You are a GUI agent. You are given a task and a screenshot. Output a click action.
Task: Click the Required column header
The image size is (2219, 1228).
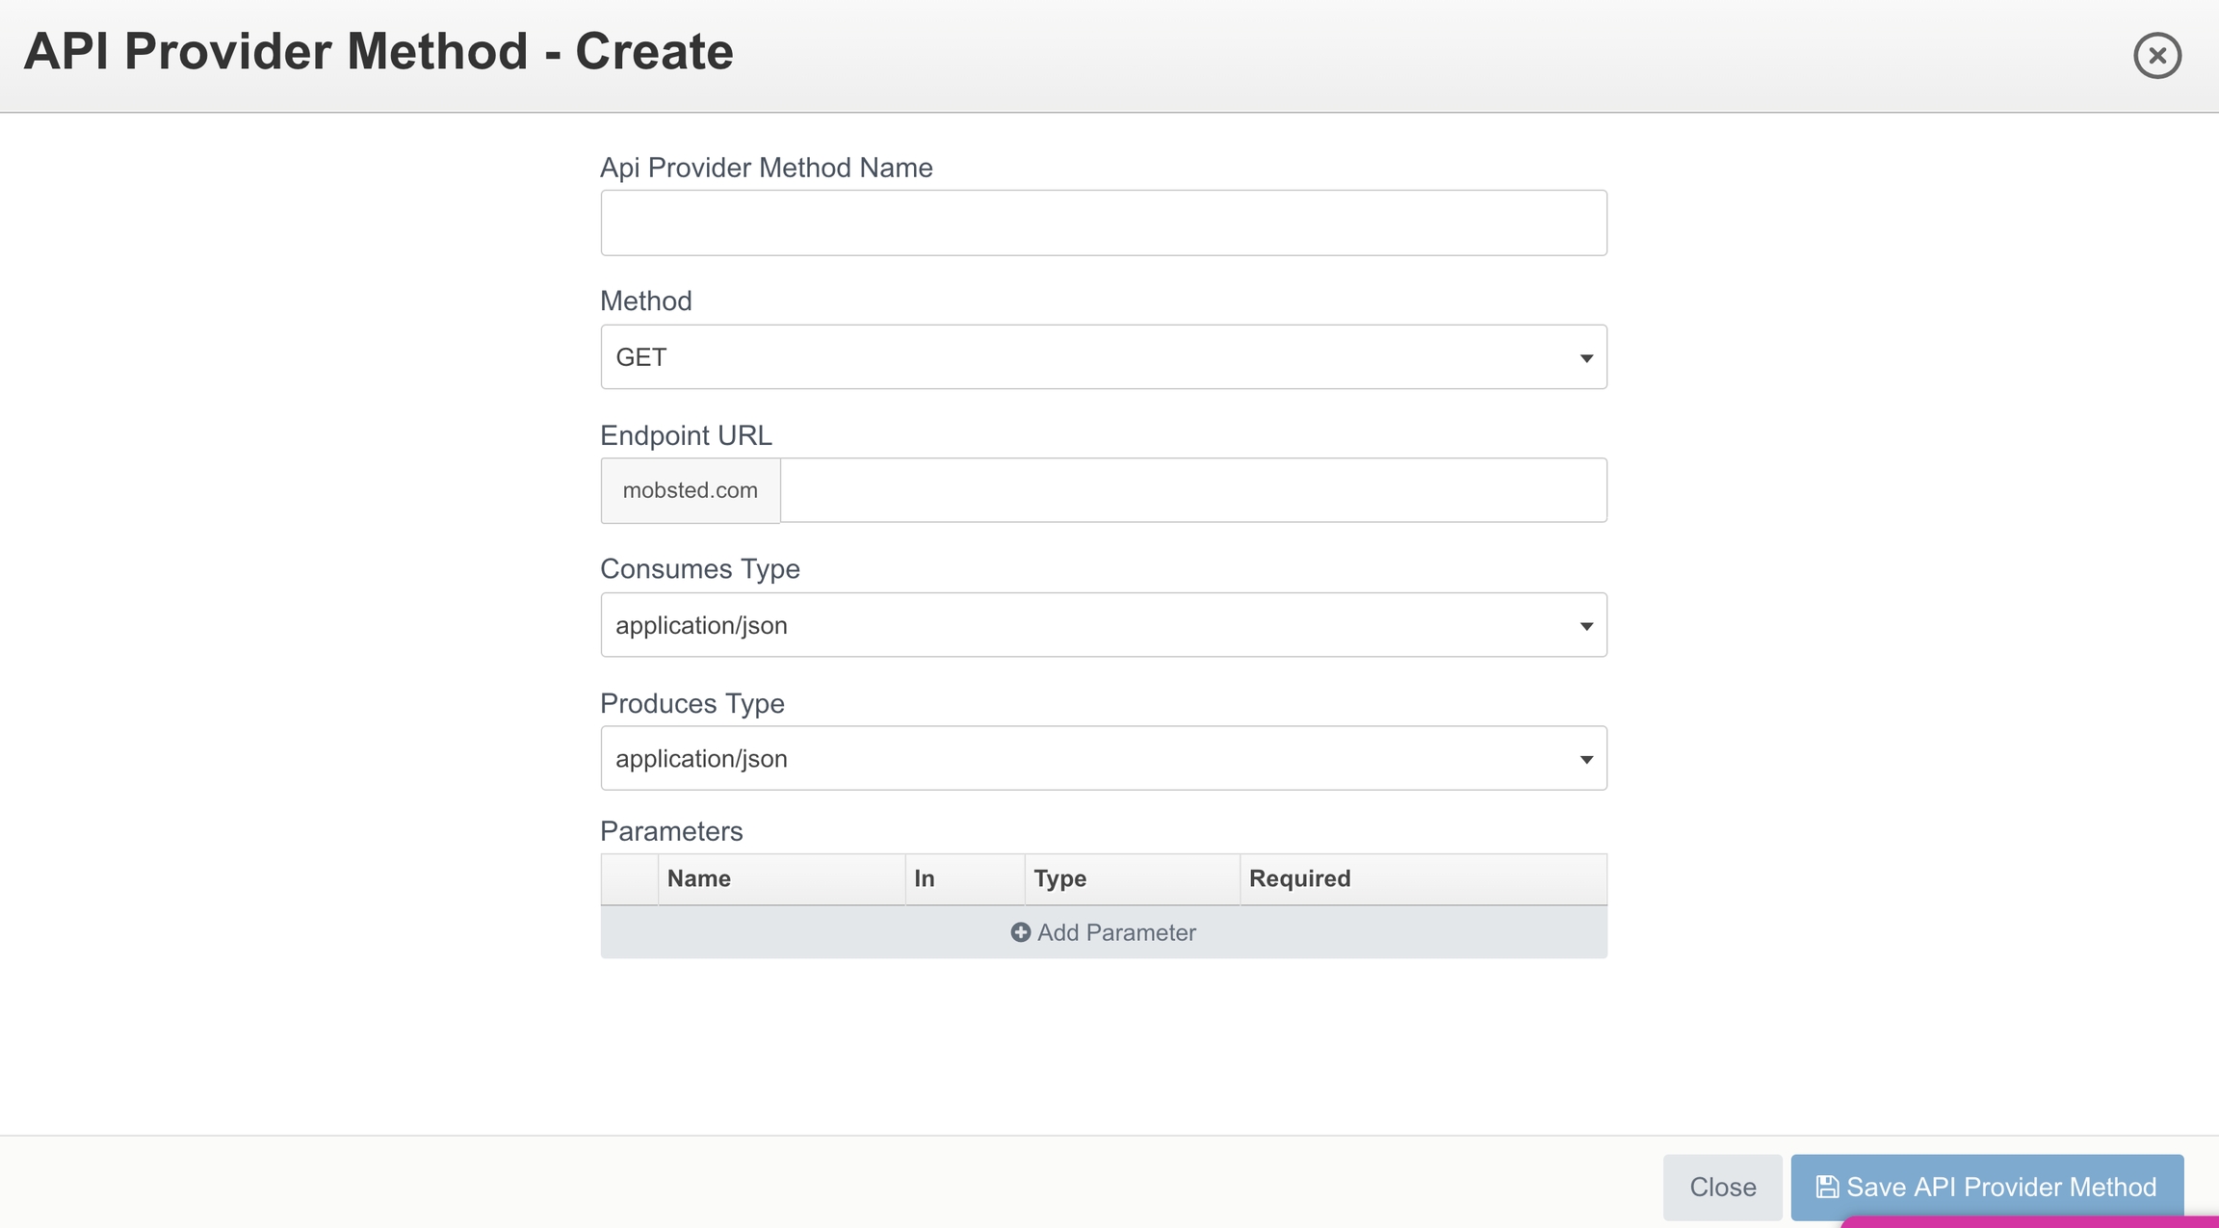(1299, 878)
